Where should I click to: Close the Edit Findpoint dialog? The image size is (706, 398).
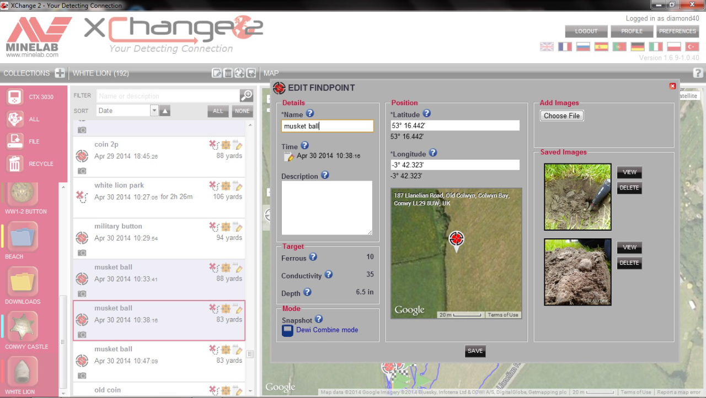pos(672,86)
